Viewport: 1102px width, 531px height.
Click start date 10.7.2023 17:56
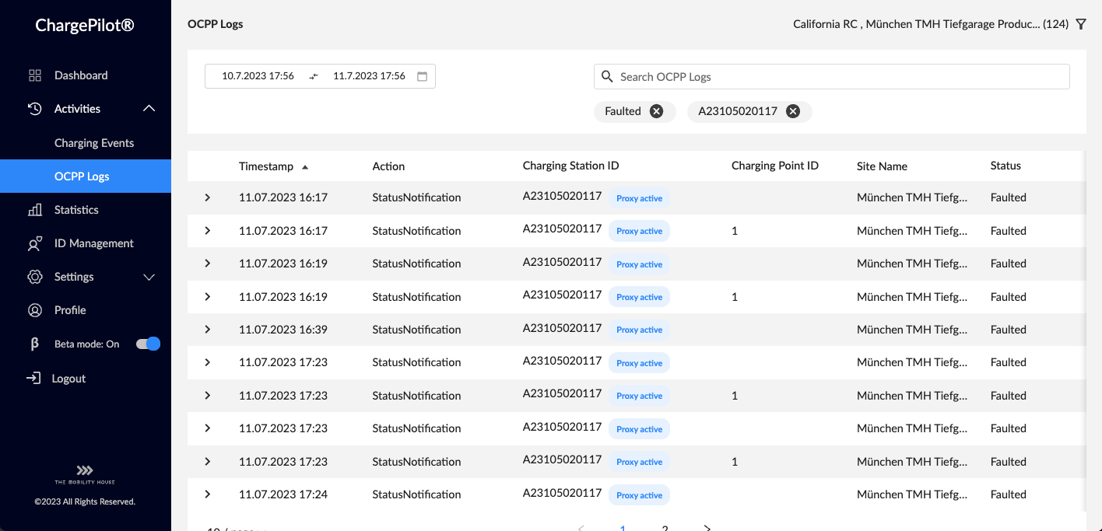(258, 76)
